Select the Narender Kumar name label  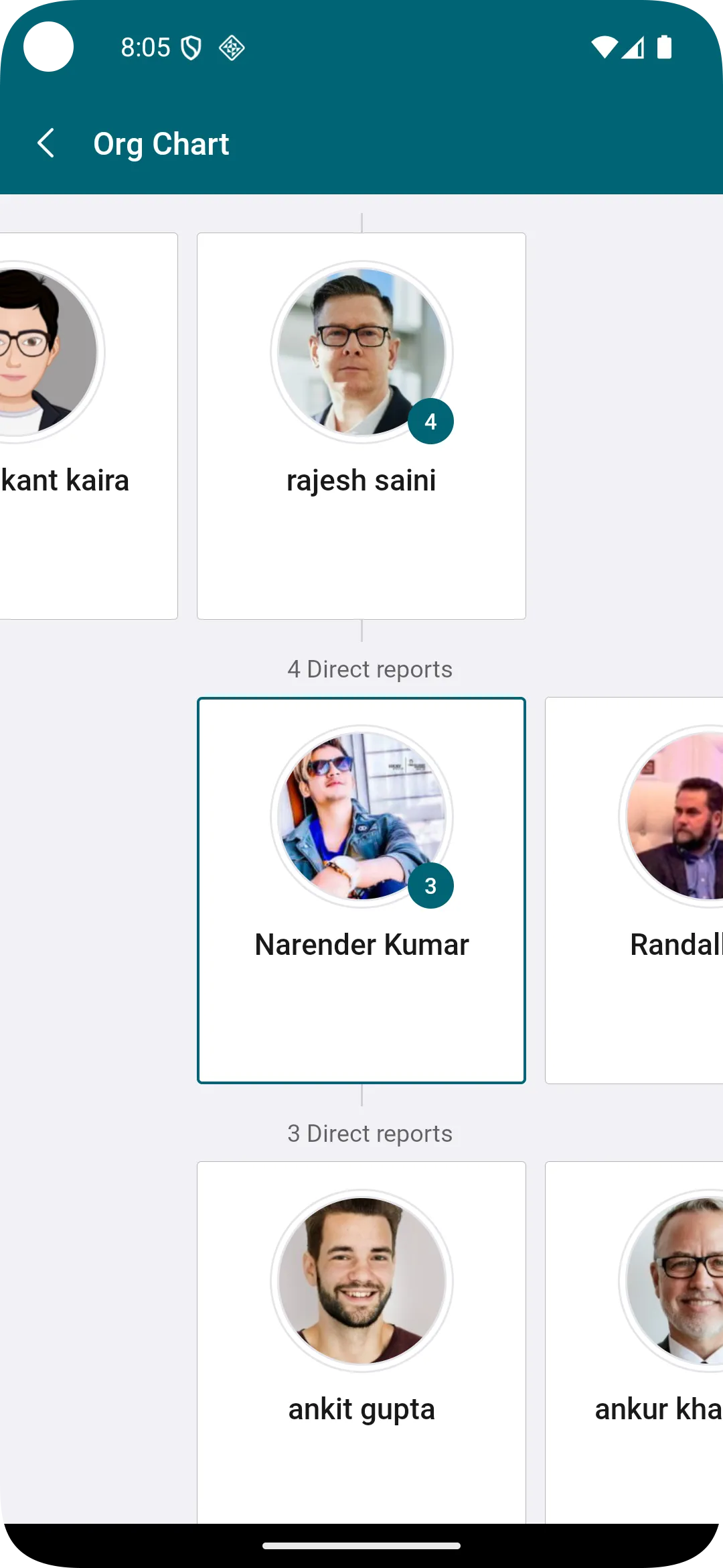pyautogui.click(x=361, y=945)
